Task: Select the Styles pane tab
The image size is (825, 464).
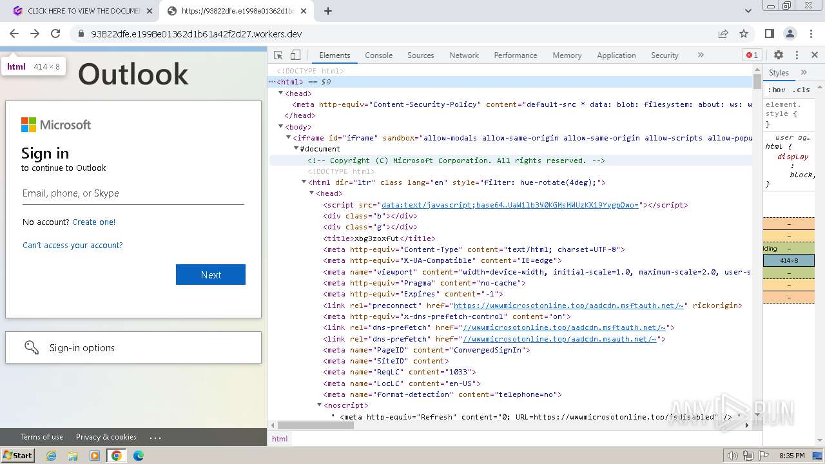Action: (x=779, y=73)
